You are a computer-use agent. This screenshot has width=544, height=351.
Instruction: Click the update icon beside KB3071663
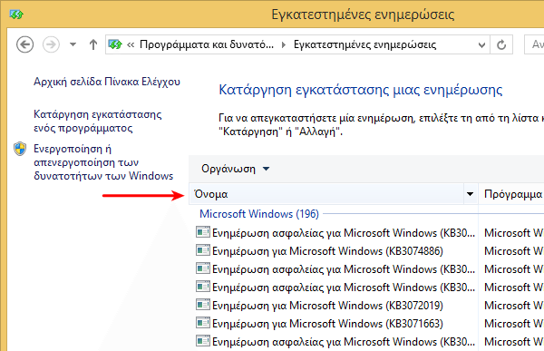(202, 323)
